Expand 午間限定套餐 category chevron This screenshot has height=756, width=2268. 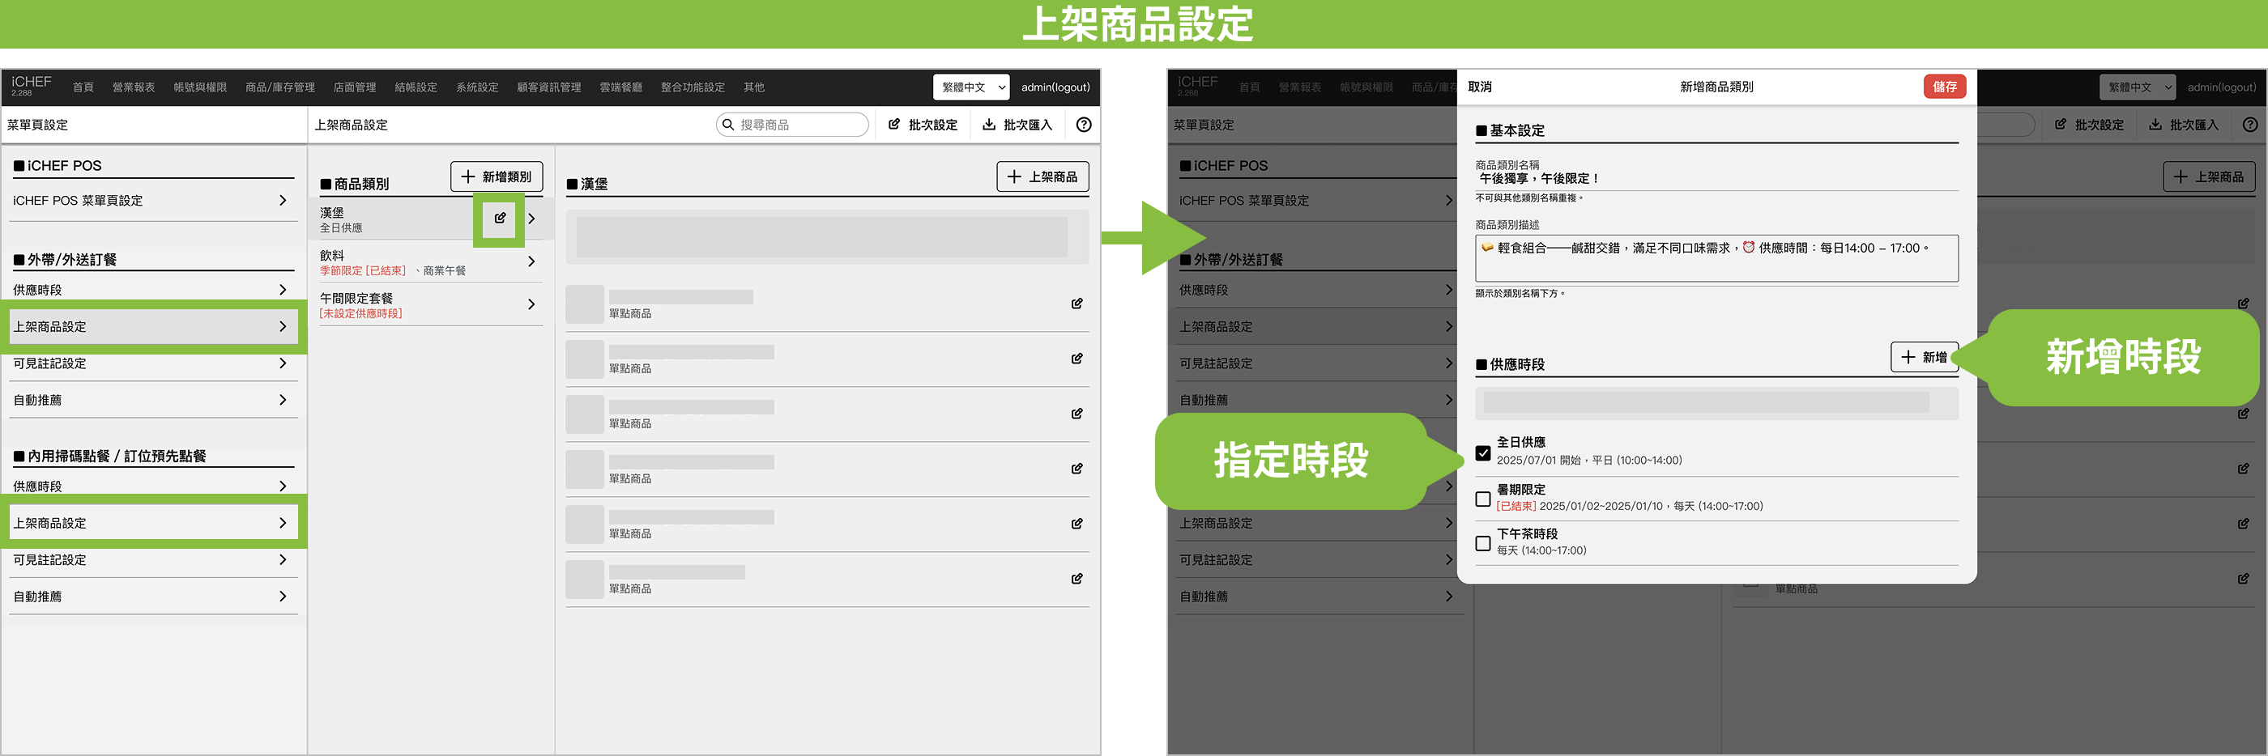point(531,304)
